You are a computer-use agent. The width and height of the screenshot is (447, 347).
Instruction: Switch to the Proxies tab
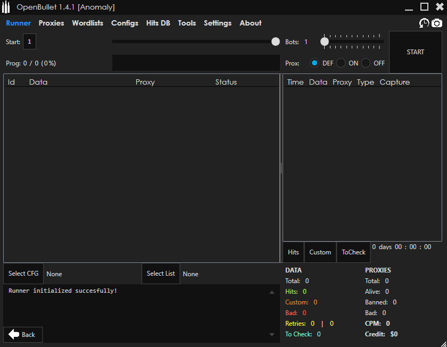click(51, 23)
